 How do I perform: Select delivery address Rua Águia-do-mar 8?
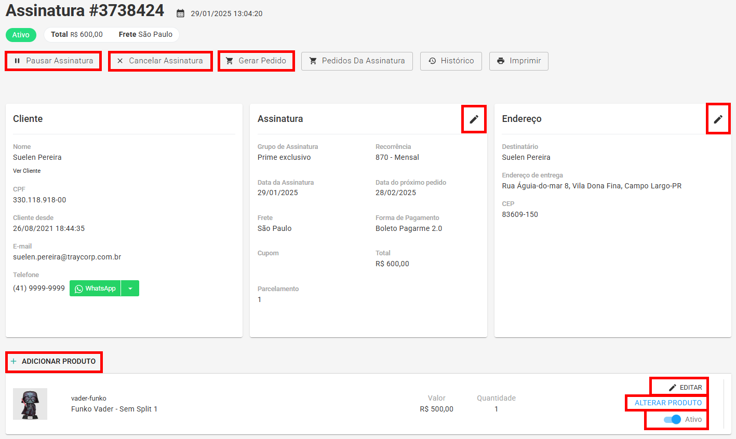click(x=592, y=186)
